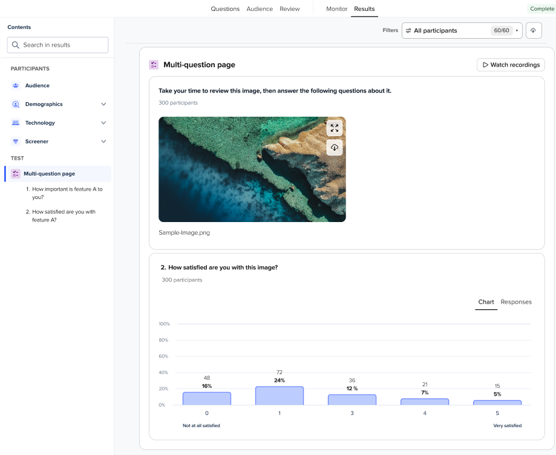Open the All participants filter dropdown

click(462, 31)
